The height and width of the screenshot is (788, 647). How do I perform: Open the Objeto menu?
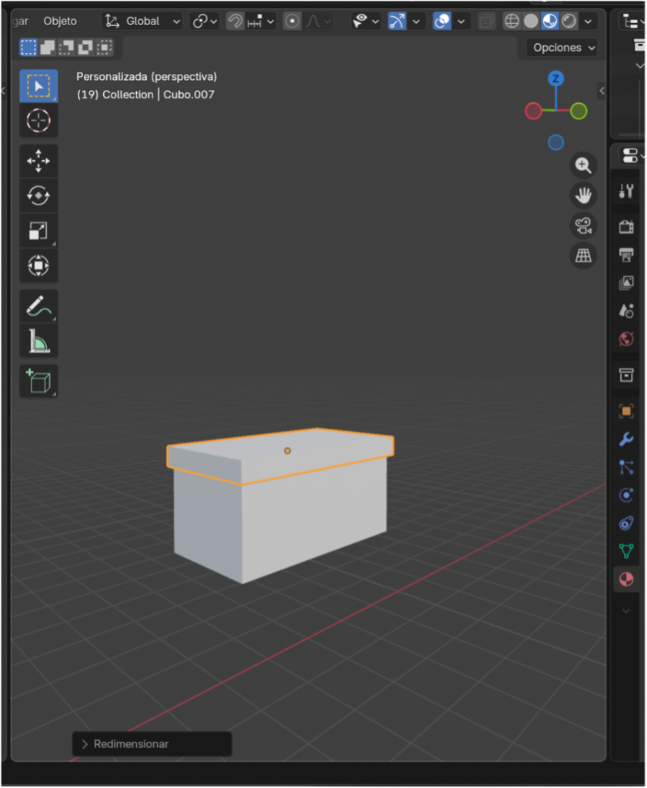pos(60,21)
